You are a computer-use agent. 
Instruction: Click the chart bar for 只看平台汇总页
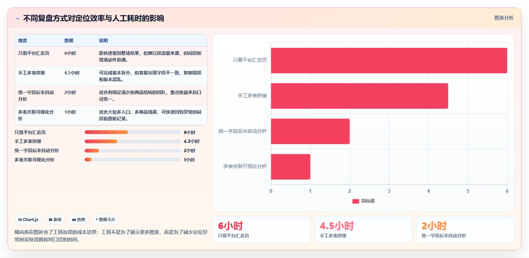click(389, 60)
